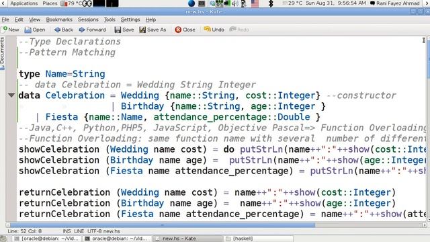The height and width of the screenshot is (242, 430).
Task: Click the new.hs - Kate window title bar
Action: (204, 11)
